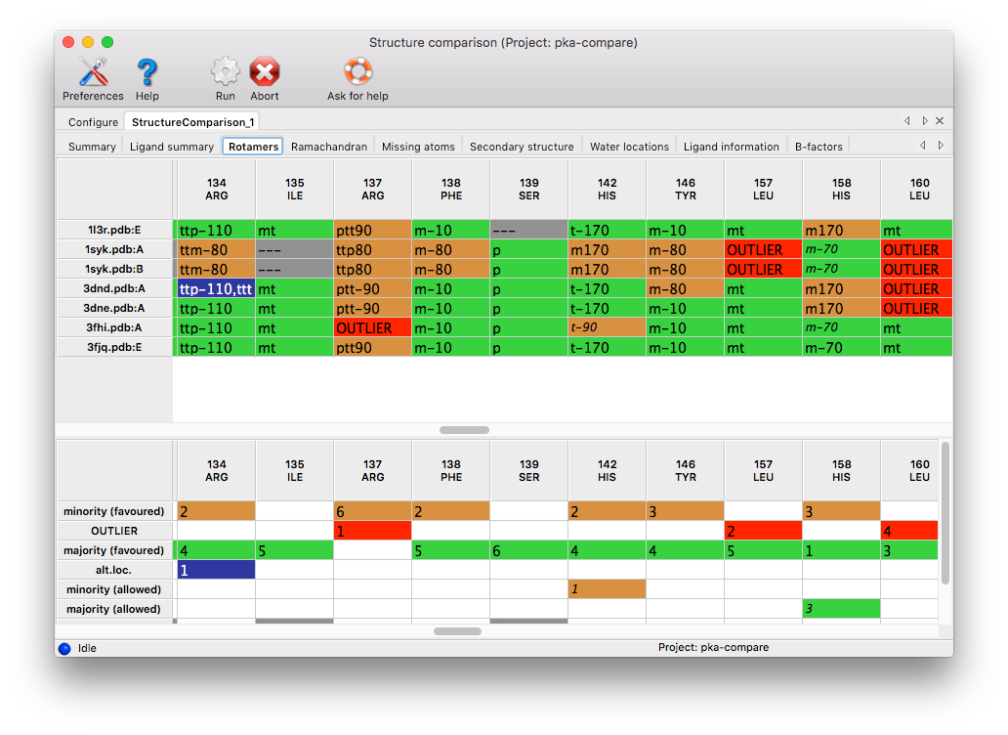Click the upper table horizontal scrollbar
Image resolution: width=1008 pixels, height=735 pixels.
464,430
